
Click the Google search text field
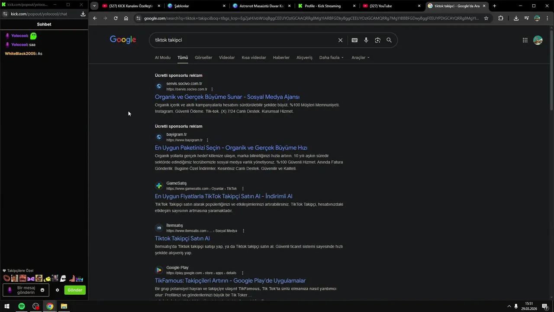click(x=245, y=40)
